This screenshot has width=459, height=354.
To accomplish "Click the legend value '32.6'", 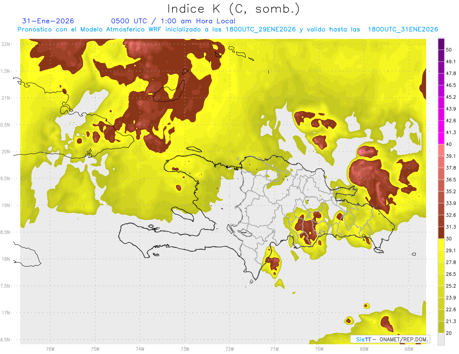I will coord(451,215).
